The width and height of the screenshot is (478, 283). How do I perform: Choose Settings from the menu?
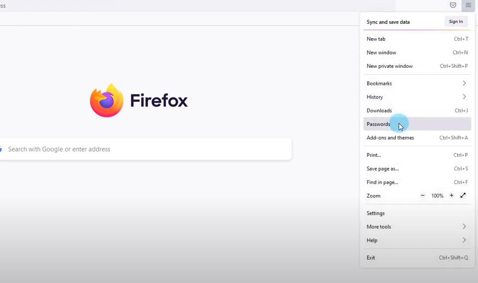417,213
